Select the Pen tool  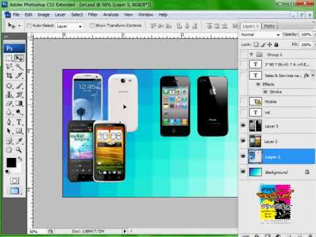[9, 122]
